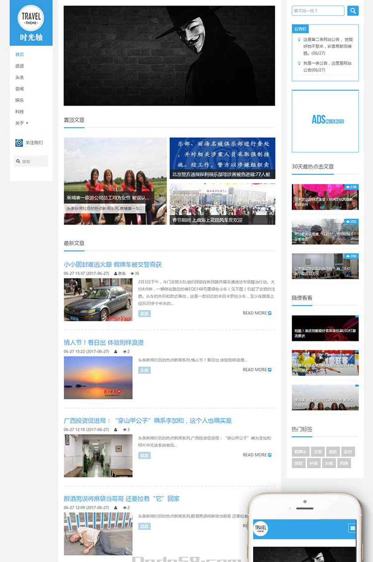Click the 202 views eye badge
Screen dimensions: 373x562
(x=351, y=222)
